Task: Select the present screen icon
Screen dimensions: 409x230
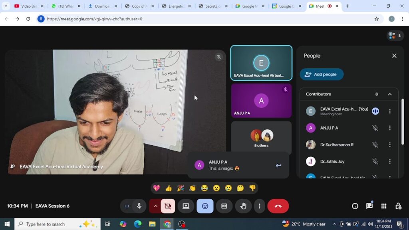Action: point(186,206)
